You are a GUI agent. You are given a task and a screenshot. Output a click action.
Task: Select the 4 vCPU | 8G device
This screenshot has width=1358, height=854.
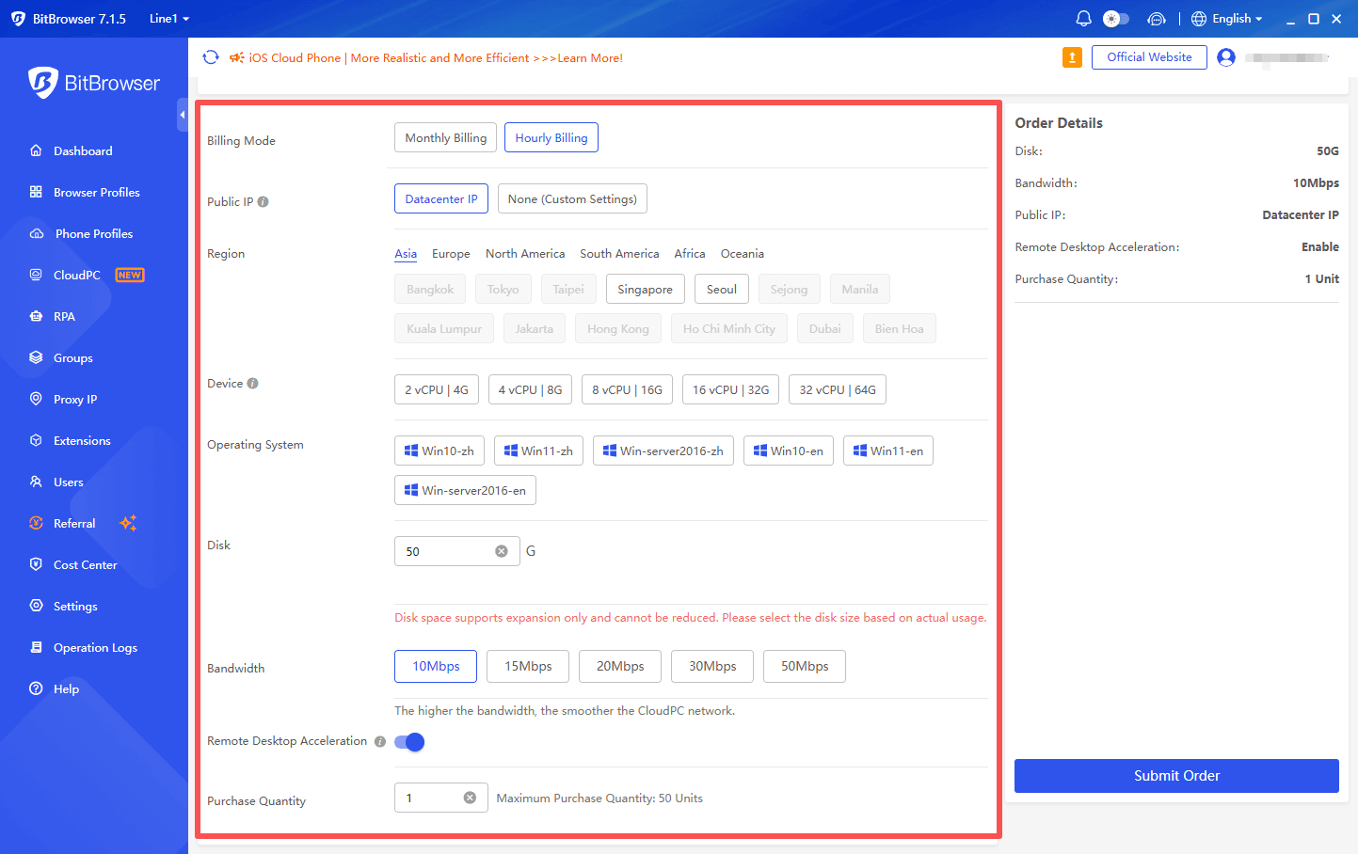point(531,389)
